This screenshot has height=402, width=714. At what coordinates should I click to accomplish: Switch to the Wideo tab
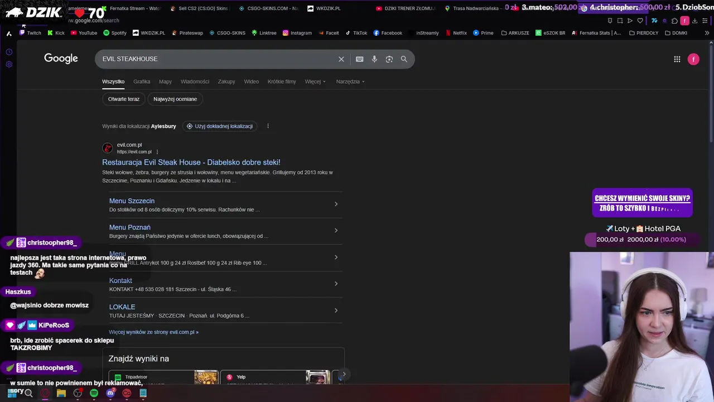click(251, 82)
